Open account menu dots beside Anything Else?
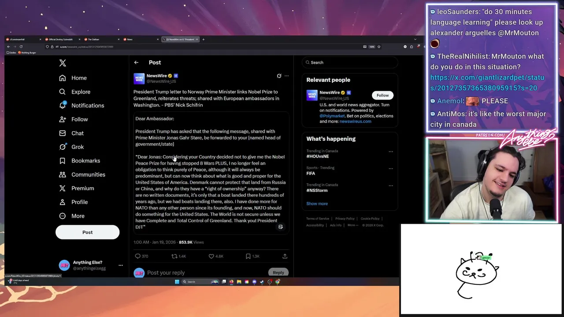Screen dimensions: 564x317 click(121, 265)
